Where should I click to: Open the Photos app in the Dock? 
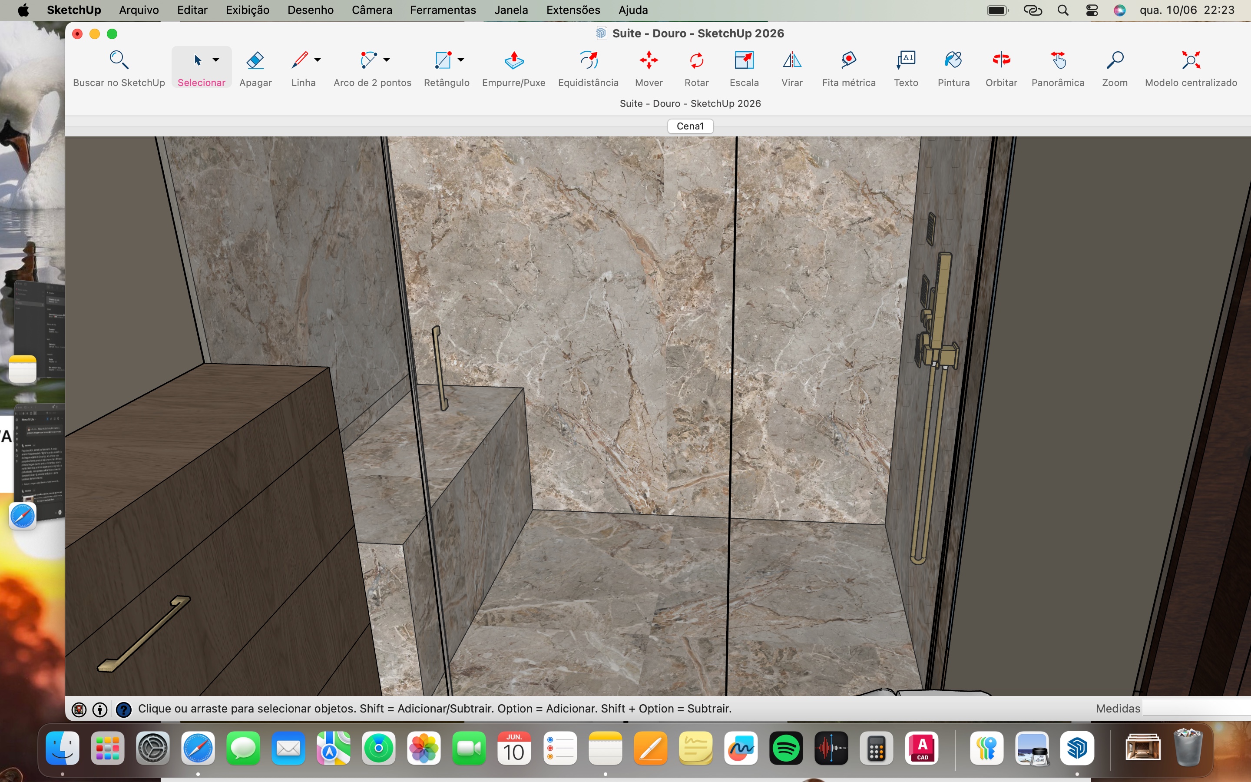coord(424,749)
